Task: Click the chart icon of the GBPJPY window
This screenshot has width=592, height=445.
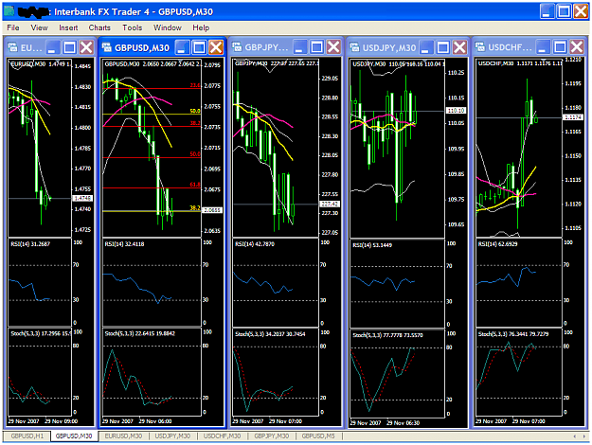Action: [x=237, y=47]
